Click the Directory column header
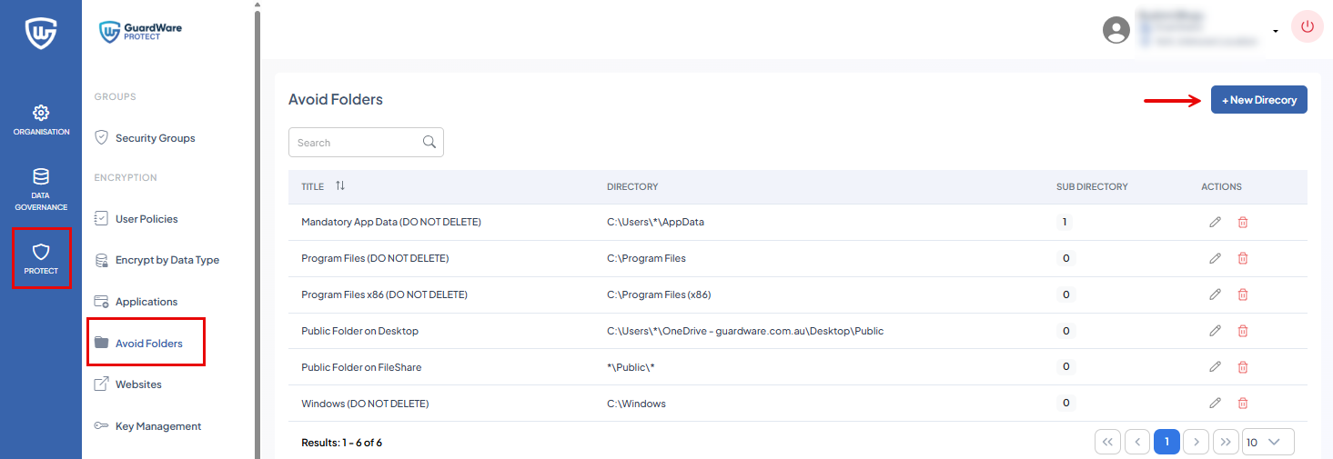The width and height of the screenshot is (1333, 459). [x=632, y=186]
